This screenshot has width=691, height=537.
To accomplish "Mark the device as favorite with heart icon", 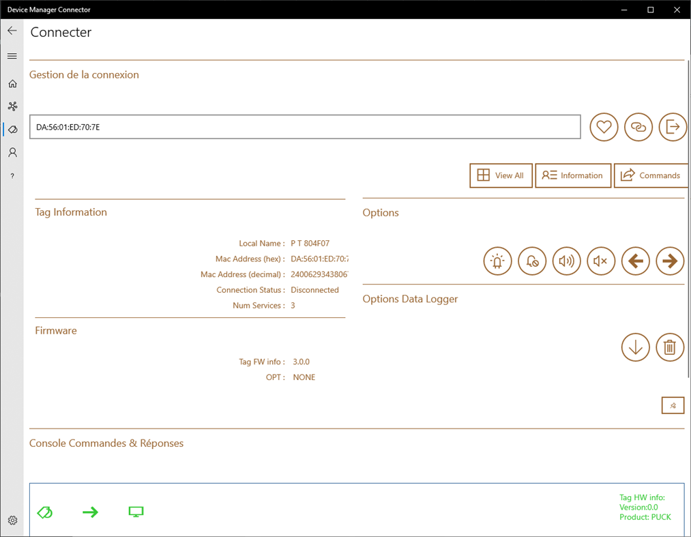I will [x=603, y=127].
